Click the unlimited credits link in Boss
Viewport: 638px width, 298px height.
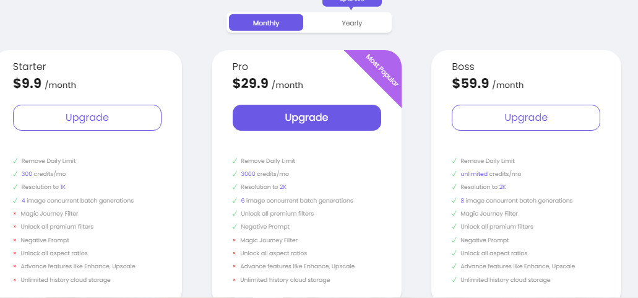[473, 174]
